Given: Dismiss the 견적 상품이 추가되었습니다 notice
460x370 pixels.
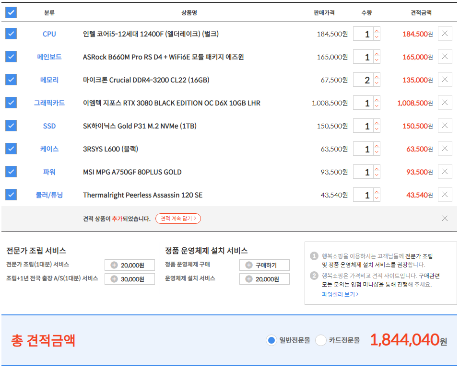Looking at the screenshot, I should click(x=445, y=219).
